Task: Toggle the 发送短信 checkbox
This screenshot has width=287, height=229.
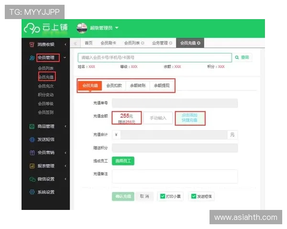Action: (193, 196)
